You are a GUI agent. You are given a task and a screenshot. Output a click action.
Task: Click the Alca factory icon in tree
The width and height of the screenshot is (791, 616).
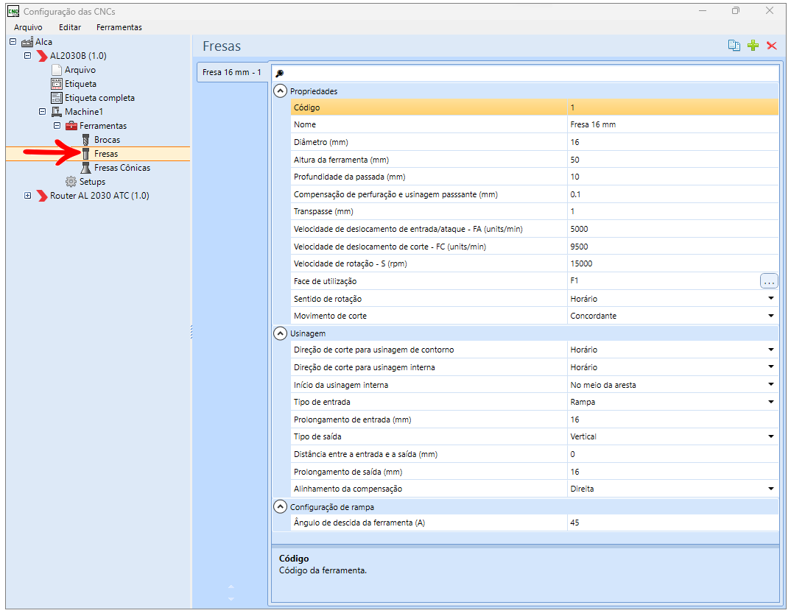pyautogui.click(x=27, y=42)
